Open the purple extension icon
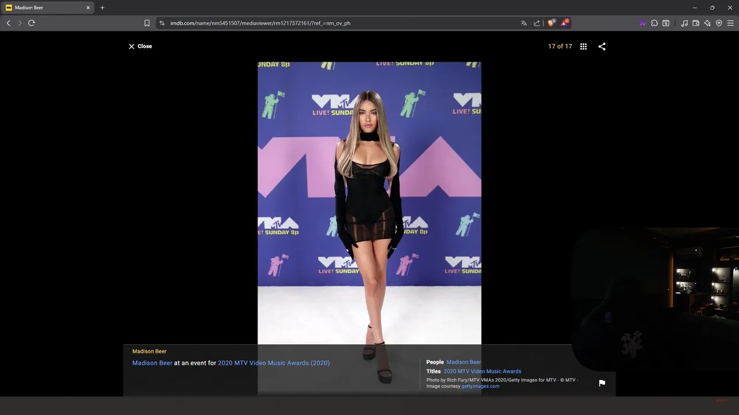 643,23
